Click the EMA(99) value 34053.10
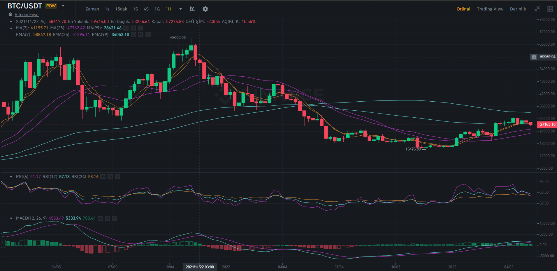This screenshot has height=271, width=557. [x=120, y=35]
